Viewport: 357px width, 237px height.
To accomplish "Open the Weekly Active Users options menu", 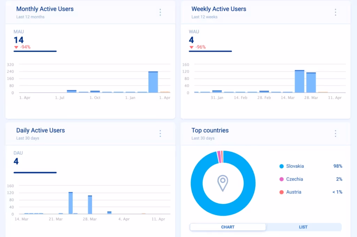I will (335, 12).
